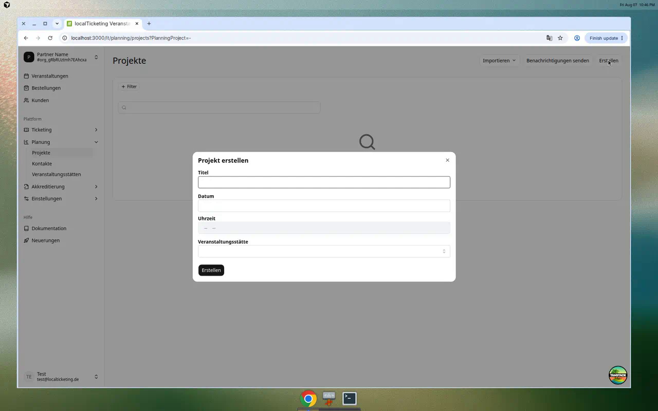Image resolution: width=658 pixels, height=411 pixels.
Task: Open the TanStack devtools badge
Action: (x=618, y=375)
